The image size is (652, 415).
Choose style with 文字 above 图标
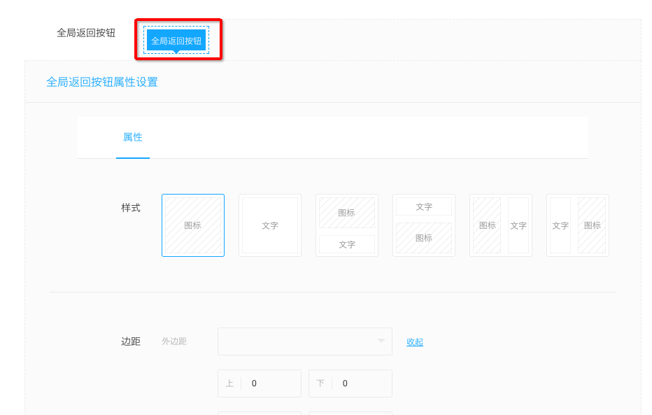424,225
